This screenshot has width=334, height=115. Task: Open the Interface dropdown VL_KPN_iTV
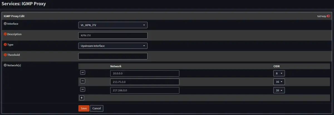coord(113,25)
